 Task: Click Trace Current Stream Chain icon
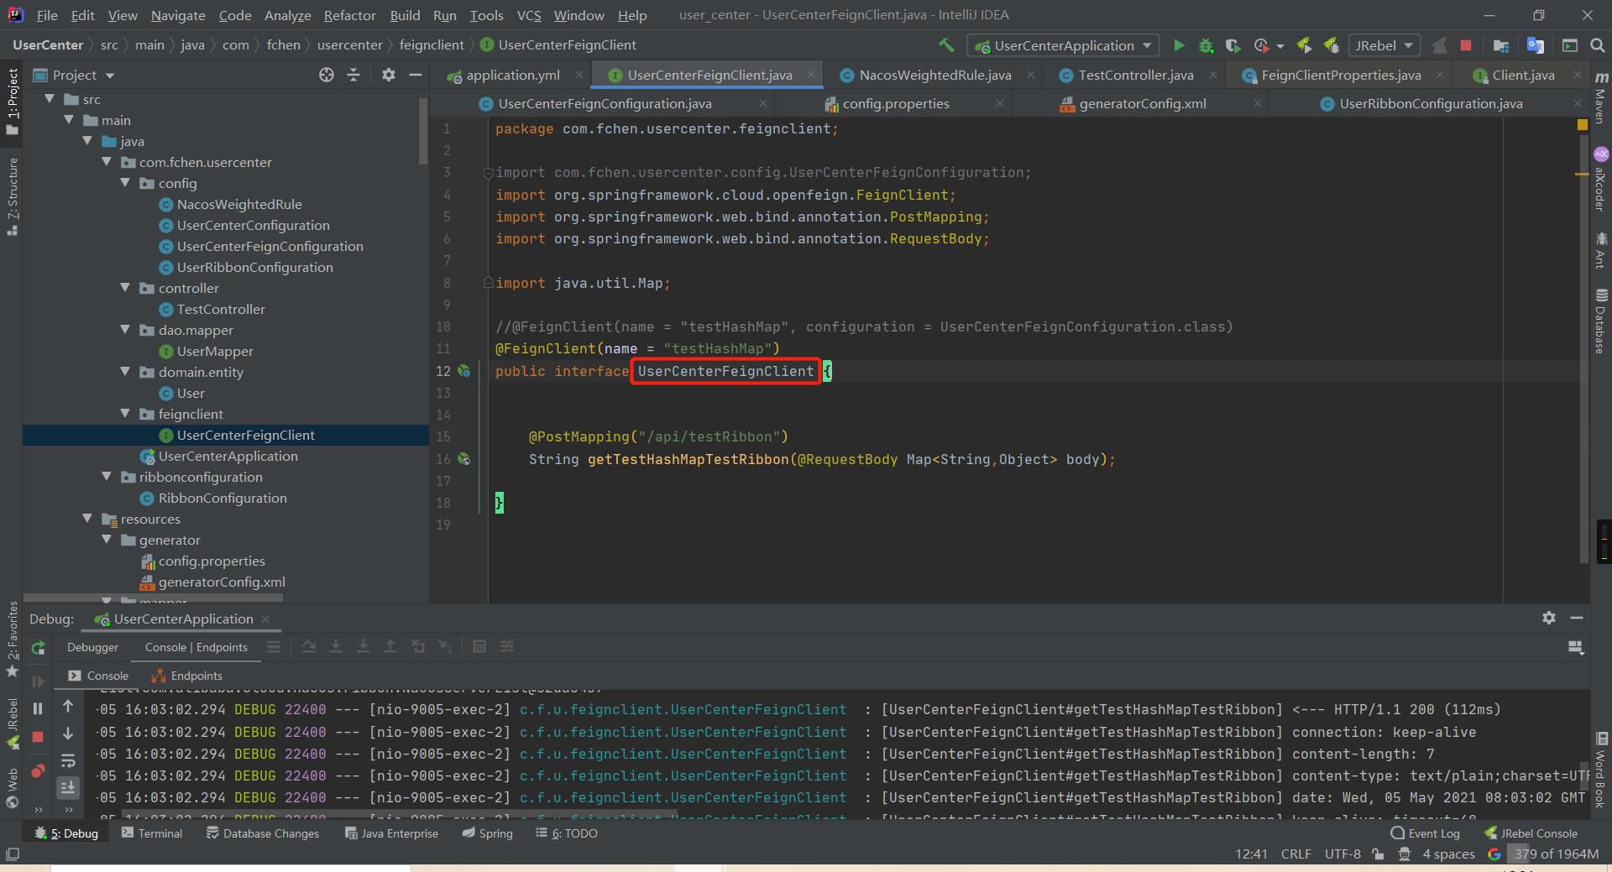coord(507,646)
